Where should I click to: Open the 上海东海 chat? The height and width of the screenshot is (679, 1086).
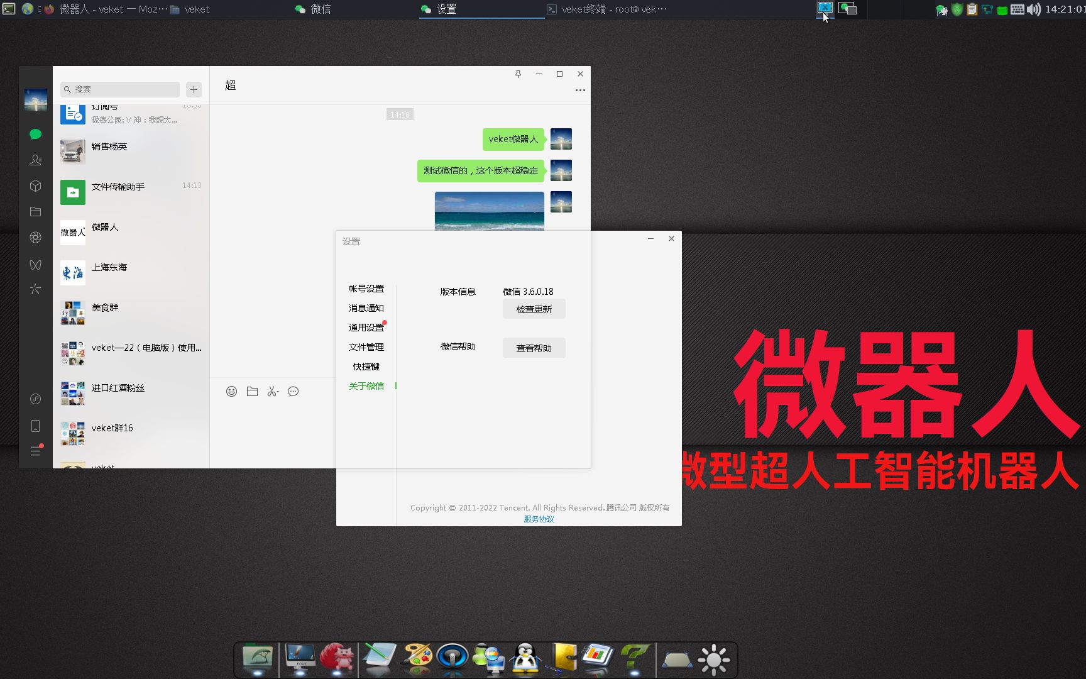(131, 272)
